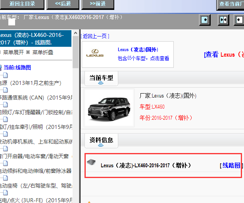Click the grey book icon beside Lexus-LX460-2016-2017
The height and width of the screenshot is (203, 244).
coord(91,162)
